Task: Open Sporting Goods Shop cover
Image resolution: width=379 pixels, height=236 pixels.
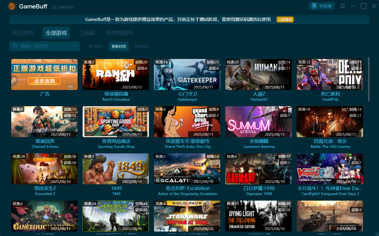Action: click(116, 122)
